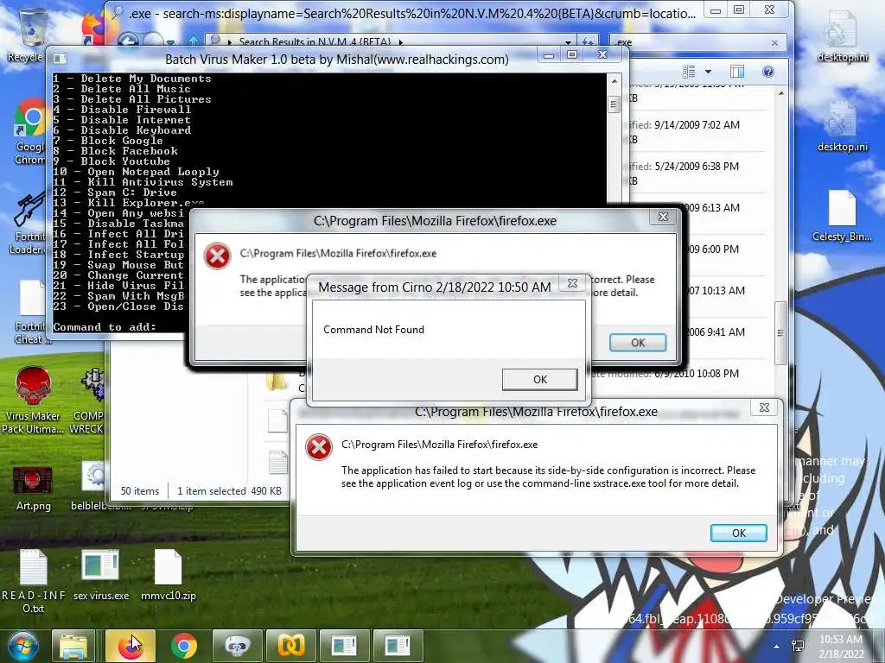Open the view options dropdown arrow
This screenshot has width=885, height=663.
click(x=708, y=72)
